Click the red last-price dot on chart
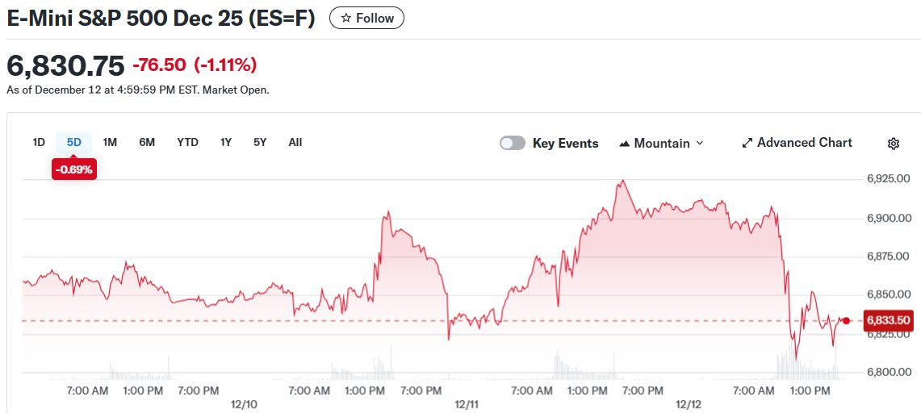921x414 pixels. tap(846, 320)
